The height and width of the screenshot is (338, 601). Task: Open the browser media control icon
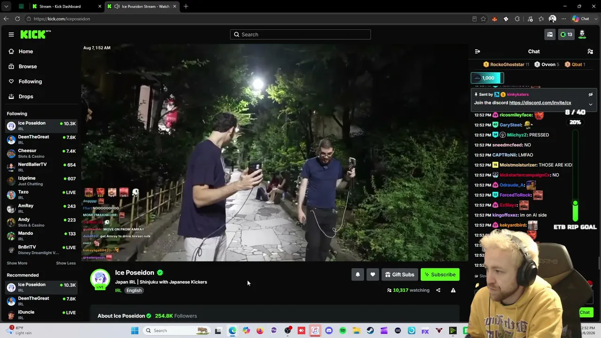(x=530, y=19)
